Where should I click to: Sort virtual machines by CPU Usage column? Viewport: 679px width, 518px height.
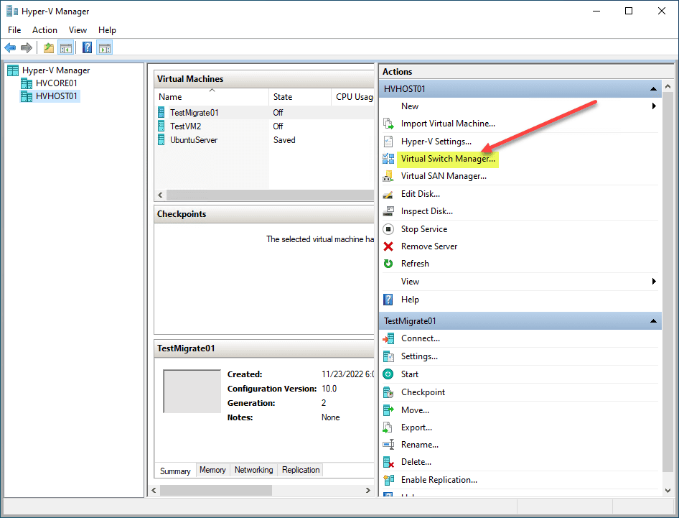(353, 97)
